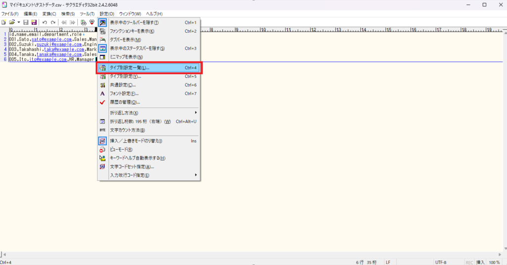Click the Open folder toolbar icon
This screenshot has height=265, width=507.
coord(11,22)
